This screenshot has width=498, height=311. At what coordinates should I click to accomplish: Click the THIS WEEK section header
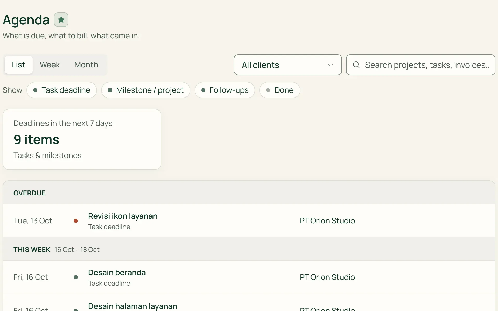click(249, 249)
